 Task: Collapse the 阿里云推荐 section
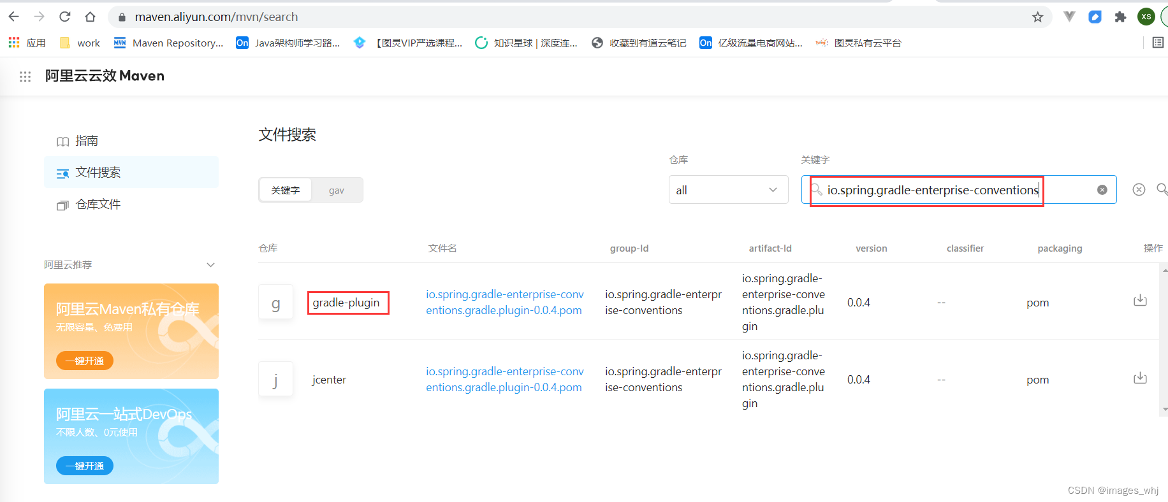tap(210, 264)
